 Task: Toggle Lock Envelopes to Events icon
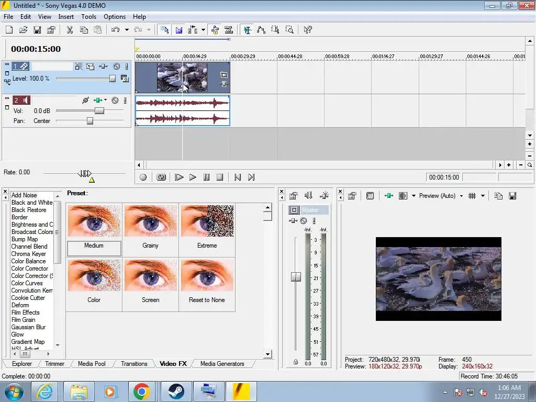click(215, 30)
